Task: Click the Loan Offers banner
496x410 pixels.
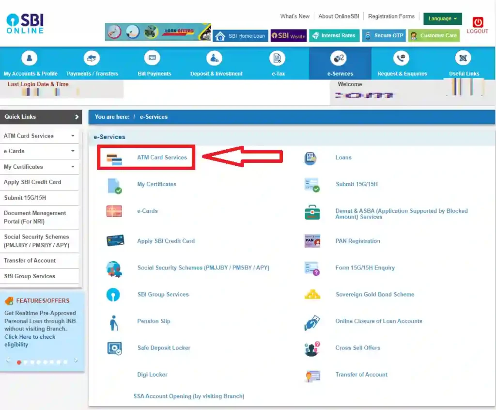Action: pyautogui.click(x=158, y=32)
